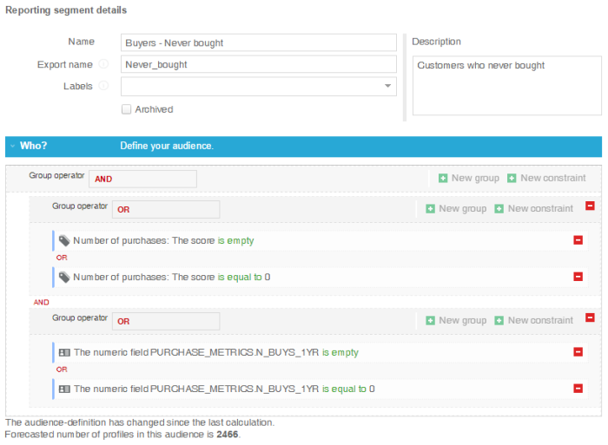The height and width of the screenshot is (445, 608).
Task: Click the info icon next to Export name
Action: [x=104, y=64]
